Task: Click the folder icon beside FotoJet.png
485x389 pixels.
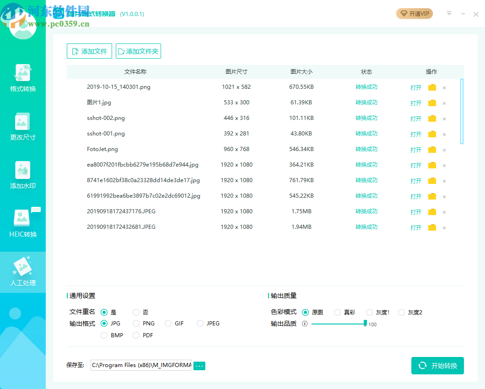Action: click(x=431, y=149)
